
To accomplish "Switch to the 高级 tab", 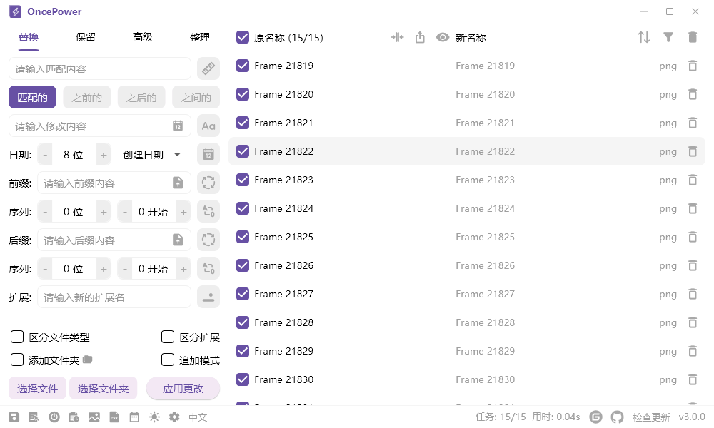I will pyautogui.click(x=143, y=38).
